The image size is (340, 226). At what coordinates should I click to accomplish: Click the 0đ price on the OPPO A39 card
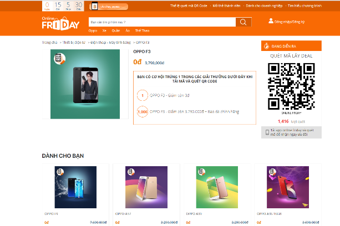188,222
